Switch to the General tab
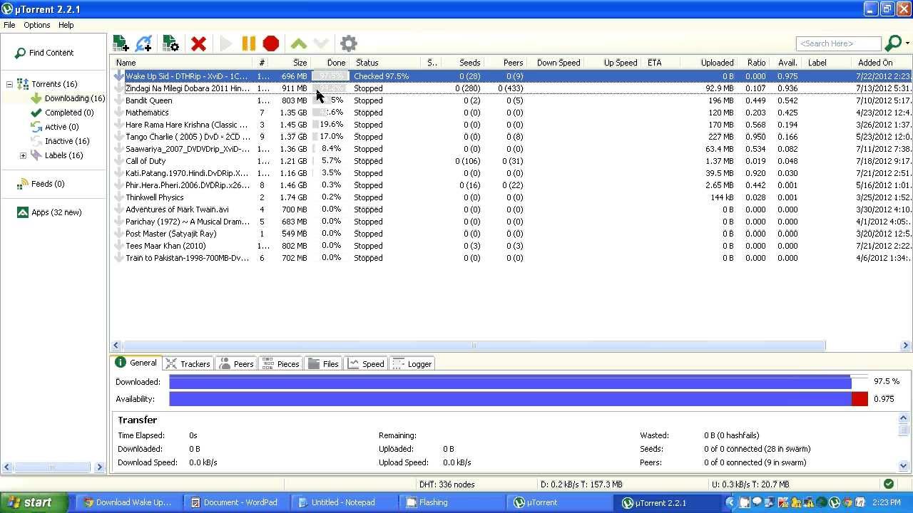The height and width of the screenshot is (513, 913). click(136, 363)
